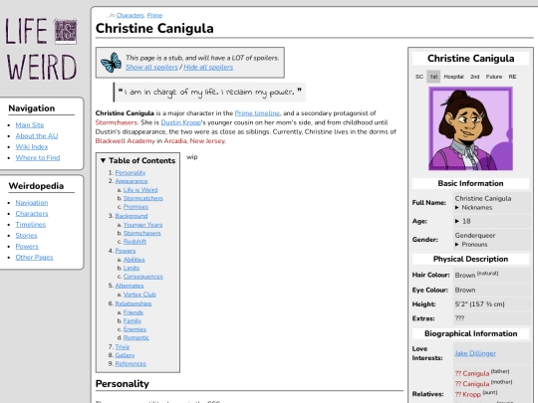Open Dustin Kropp's page link
538x403 pixels.
click(x=180, y=122)
